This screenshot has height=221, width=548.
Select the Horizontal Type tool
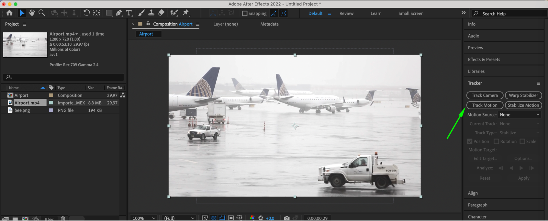(129, 13)
